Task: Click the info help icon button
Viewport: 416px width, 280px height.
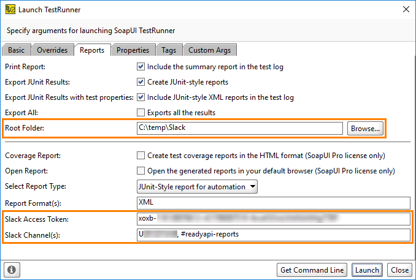Action: point(12,270)
